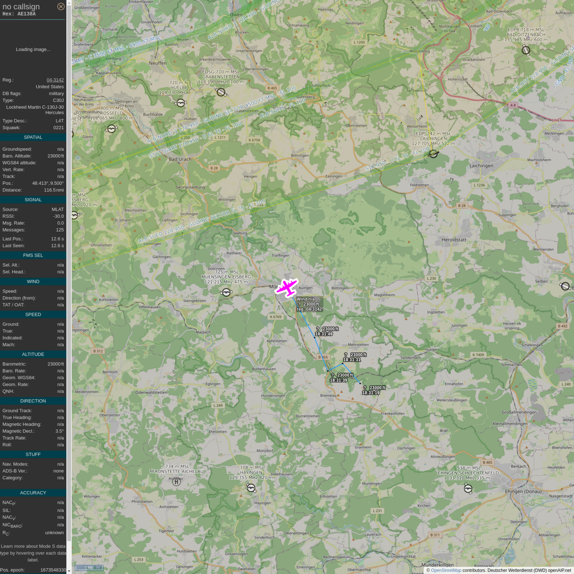Select the Pfronstetten-Aichelau heliport icon
Viewport: 574px width, 574px height.
click(176, 482)
